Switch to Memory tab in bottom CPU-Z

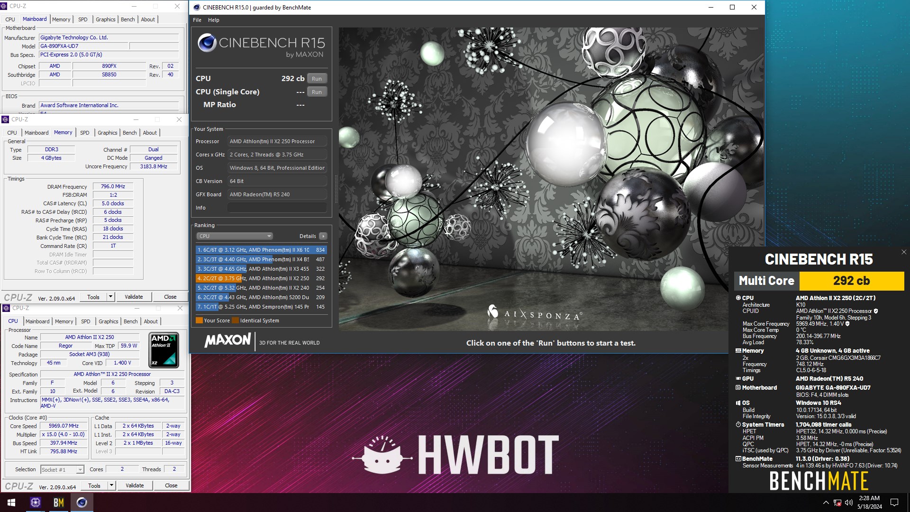(64, 321)
